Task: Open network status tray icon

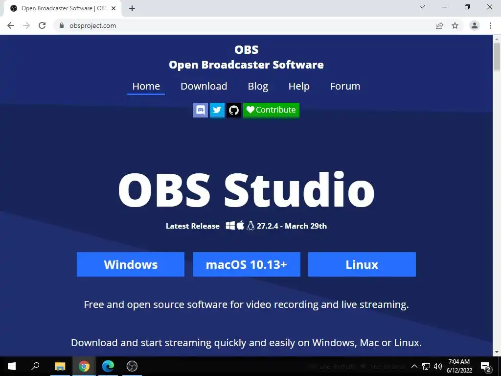Action: (426, 366)
